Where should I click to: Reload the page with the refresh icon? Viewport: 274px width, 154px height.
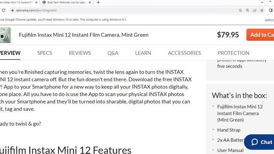click(x=3, y=10)
